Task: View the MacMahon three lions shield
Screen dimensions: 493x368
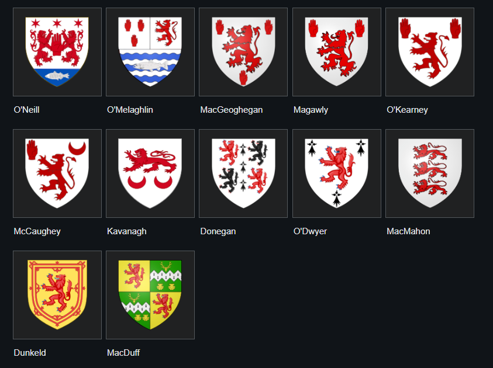Action: [430, 173]
